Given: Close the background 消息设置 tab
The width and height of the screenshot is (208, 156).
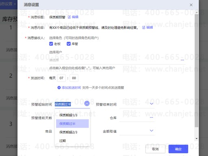Looking at the screenshot, I should click(x=15, y=4).
